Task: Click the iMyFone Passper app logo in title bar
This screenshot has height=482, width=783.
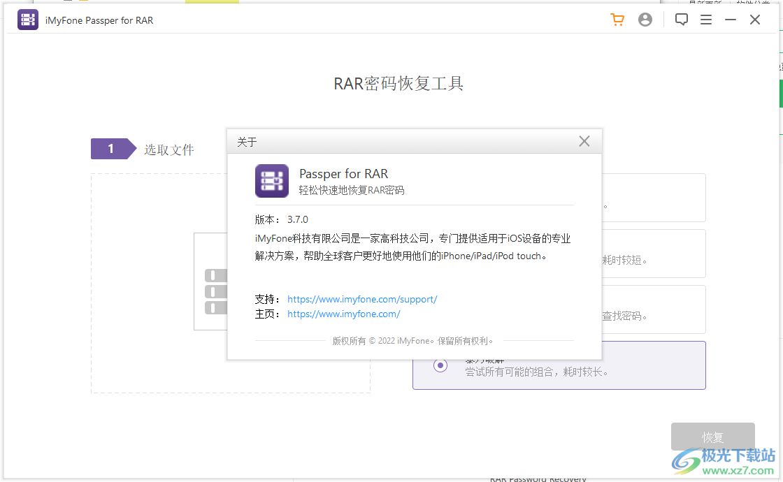Action: pyautogui.click(x=28, y=20)
